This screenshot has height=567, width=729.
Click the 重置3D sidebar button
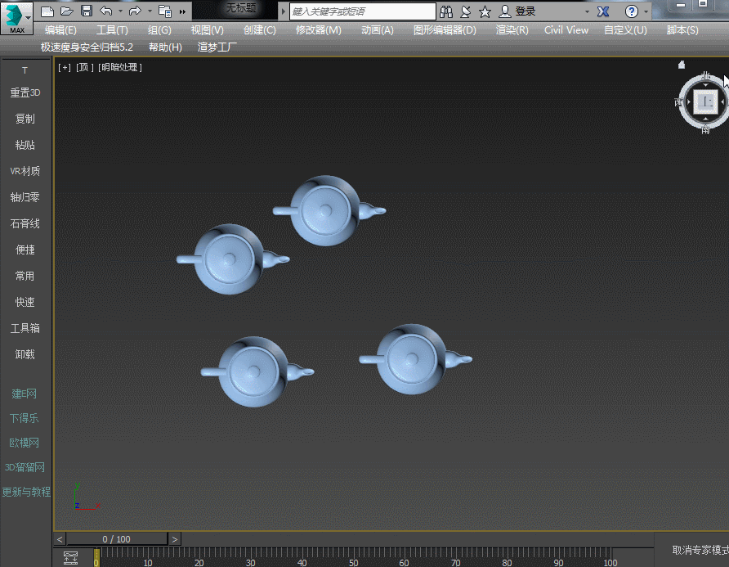click(x=25, y=92)
